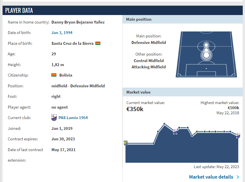Select the largest position marker on the pitch
The image size is (245, 182).
pyautogui.click(x=206, y=55)
